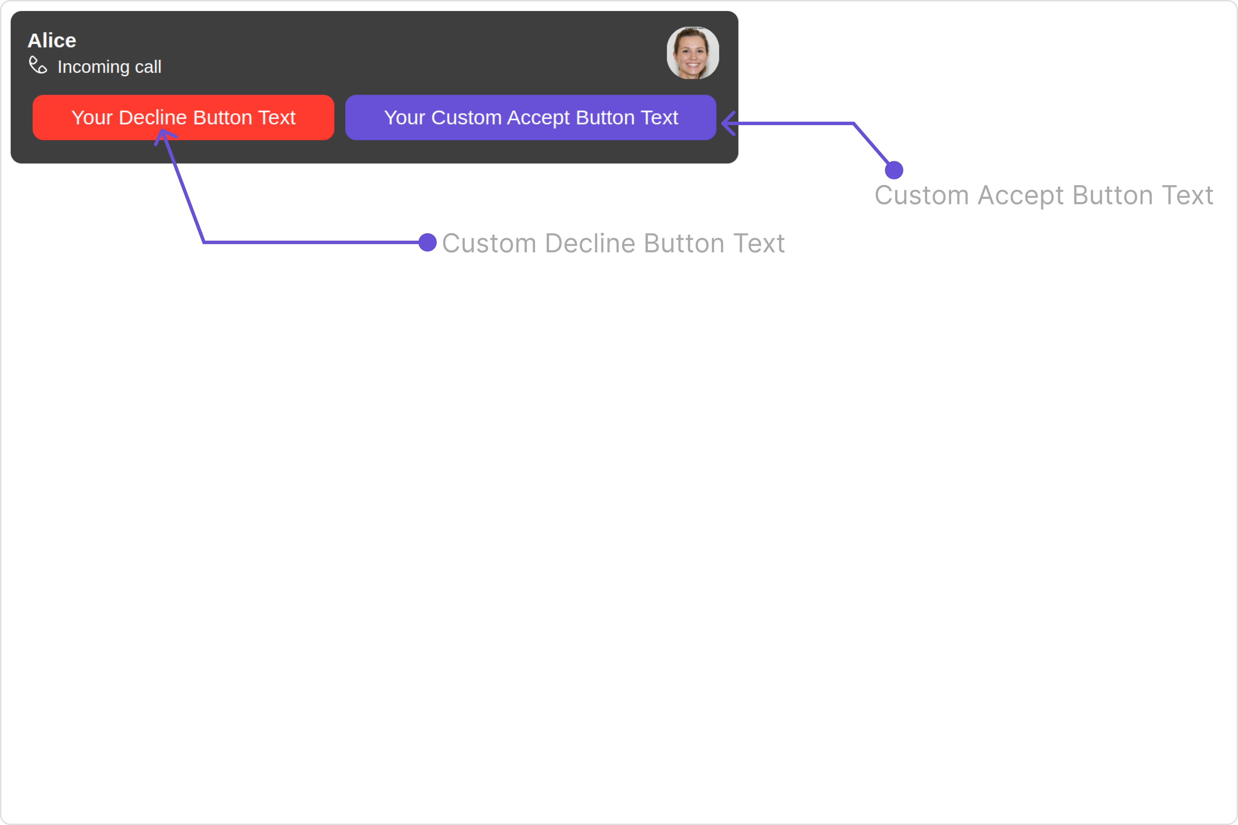Click Alice's avatar photo
The height and width of the screenshot is (825, 1238).
[x=693, y=53]
